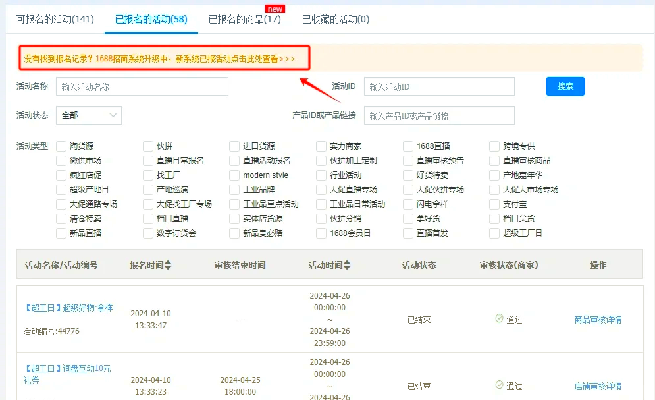
Task: Check the 实力商家 filter
Action: (319, 146)
